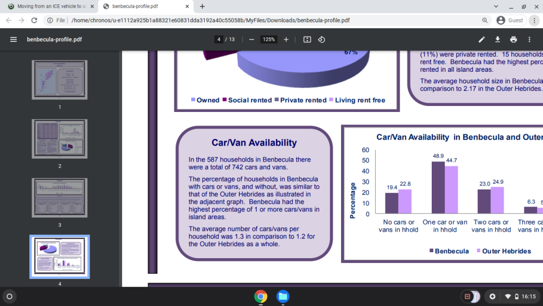
Task: Rotate the PDF counterclockwise
Action: click(x=321, y=40)
